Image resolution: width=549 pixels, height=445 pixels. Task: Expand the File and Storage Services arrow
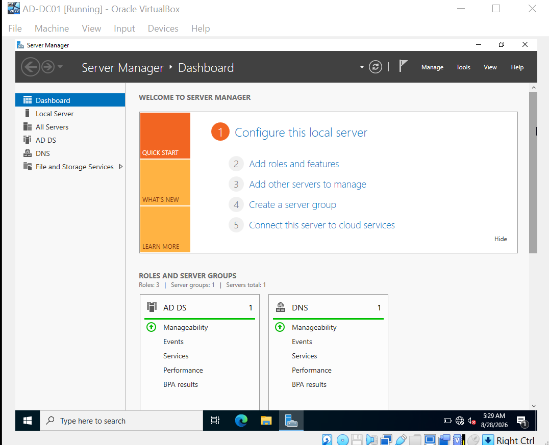click(121, 167)
